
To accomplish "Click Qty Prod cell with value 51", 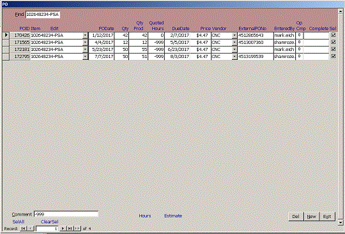I will tap(139, 56).
